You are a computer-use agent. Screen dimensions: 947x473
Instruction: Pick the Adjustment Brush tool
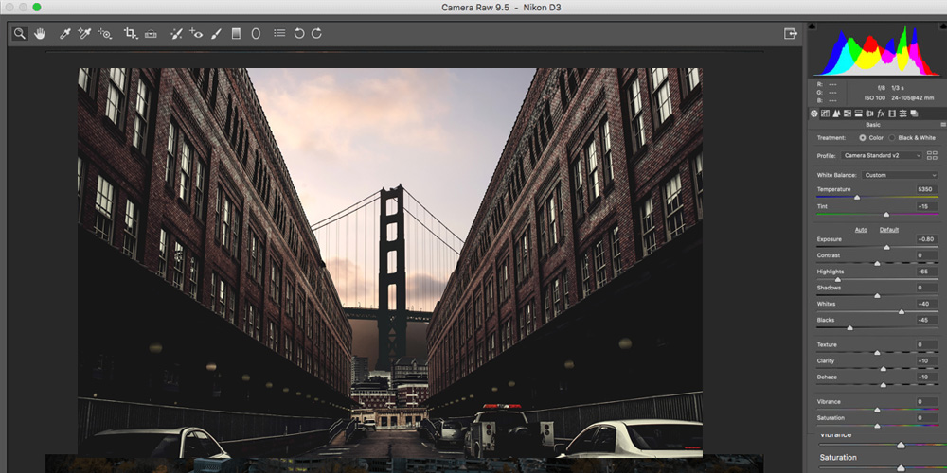[x=216, y=34]
